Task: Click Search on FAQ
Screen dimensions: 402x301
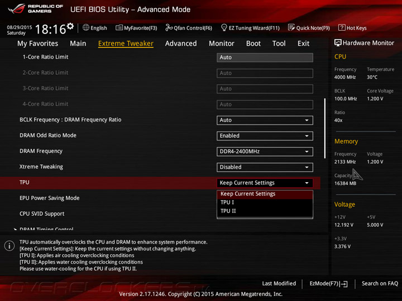Action: [x=380, y=283]
